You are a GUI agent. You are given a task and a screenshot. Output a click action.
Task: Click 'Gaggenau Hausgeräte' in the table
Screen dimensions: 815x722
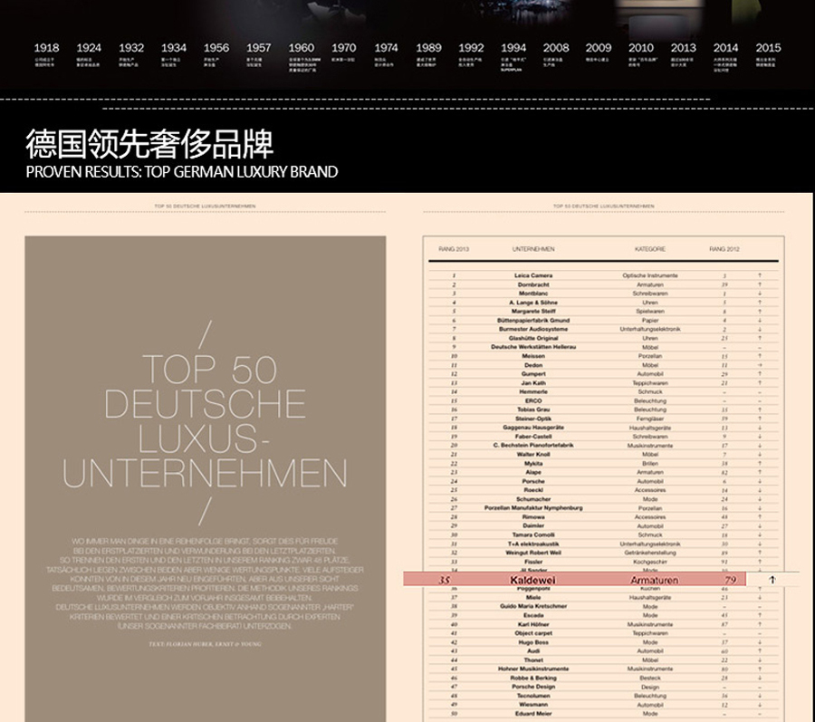coord(533,428)
